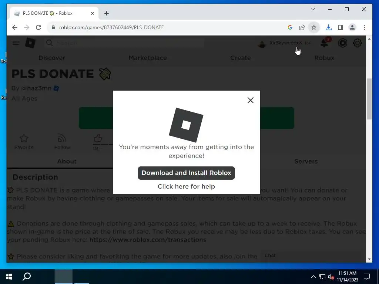Open creator @haz3mn link
The width and height of the screenshot is (379, 284).
click(x=36, y=88)
